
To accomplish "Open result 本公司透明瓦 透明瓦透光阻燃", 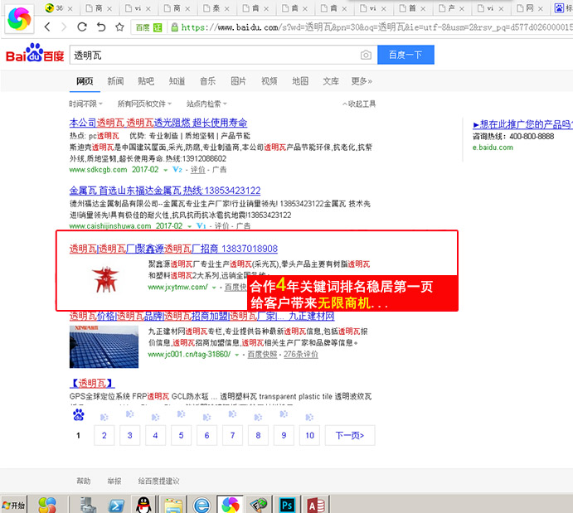I will [158, 123].
